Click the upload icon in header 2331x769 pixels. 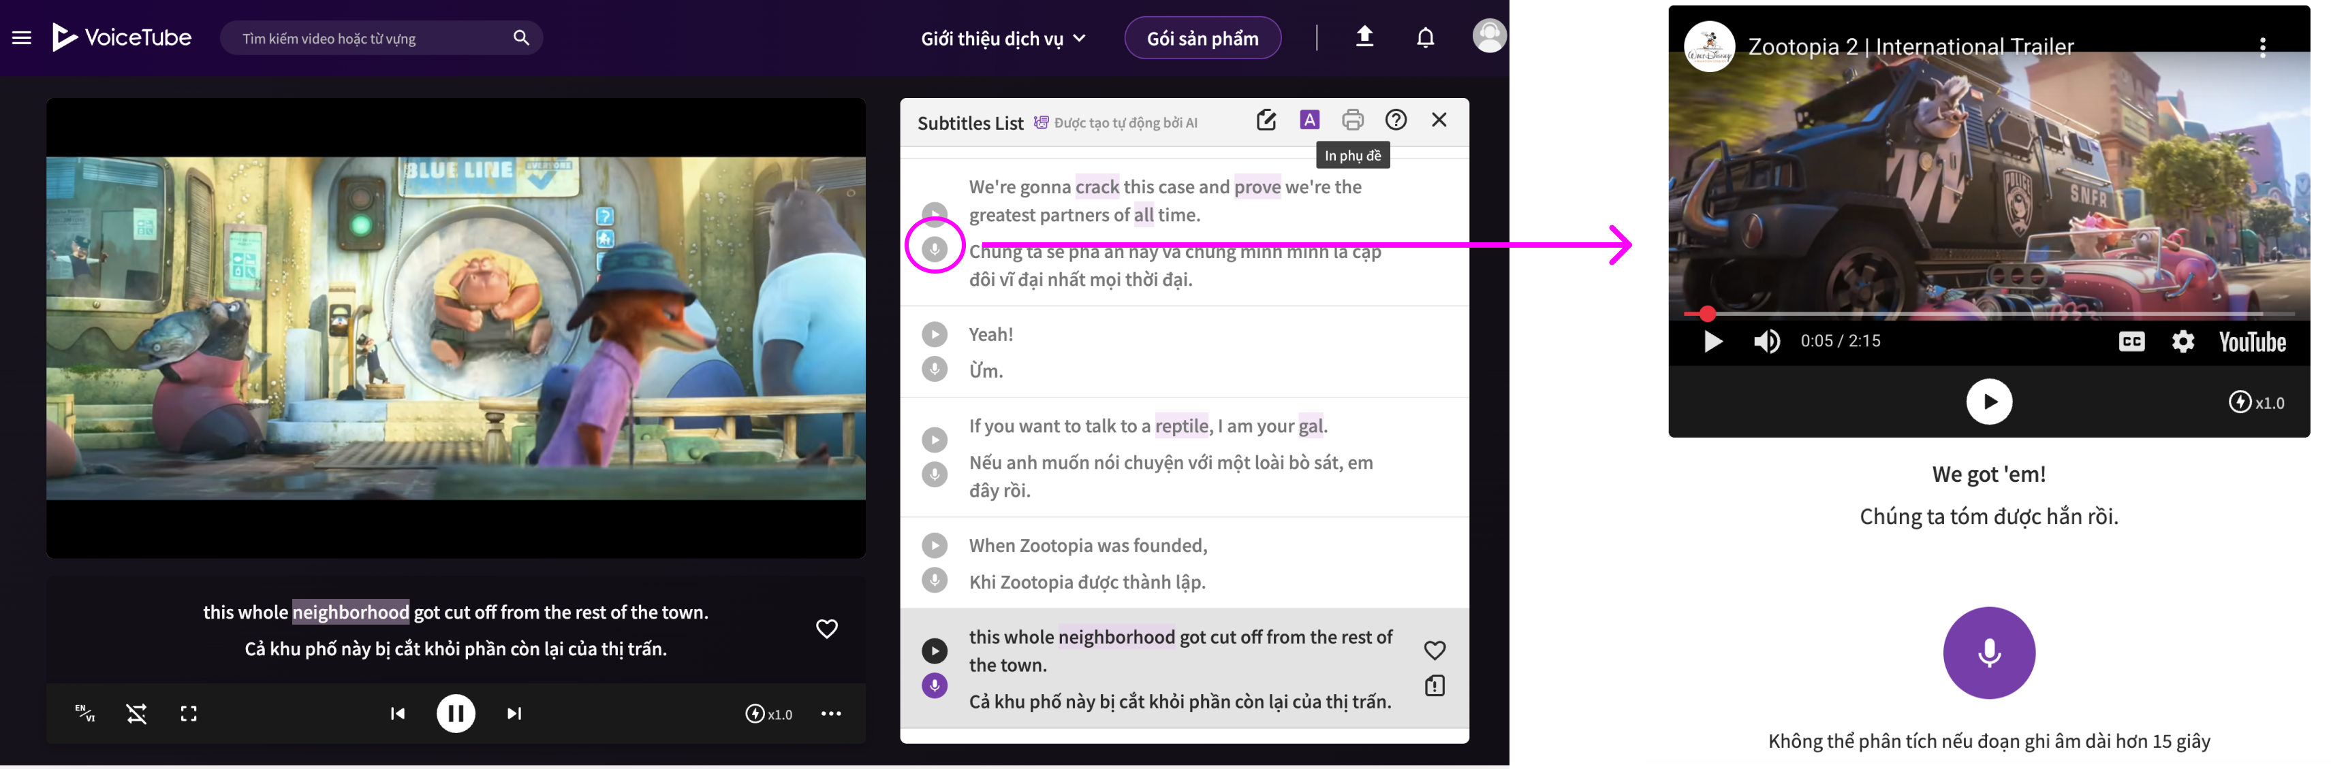(1364, 37)
